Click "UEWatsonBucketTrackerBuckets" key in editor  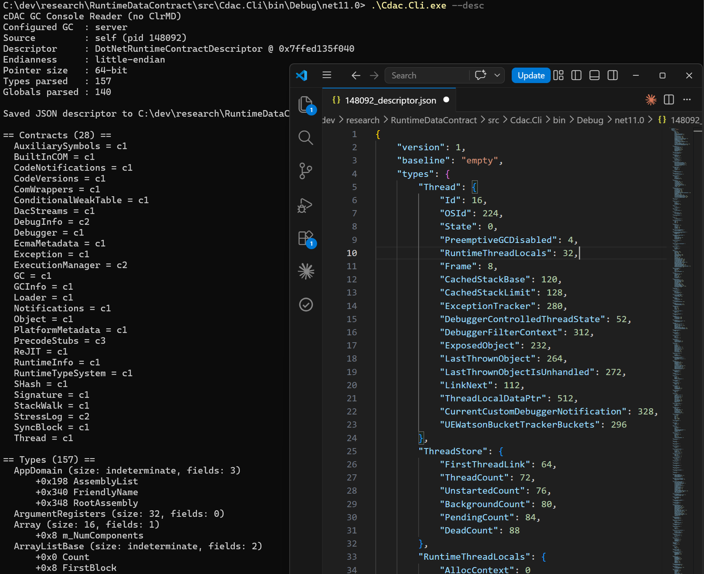(x=520, y=425)
